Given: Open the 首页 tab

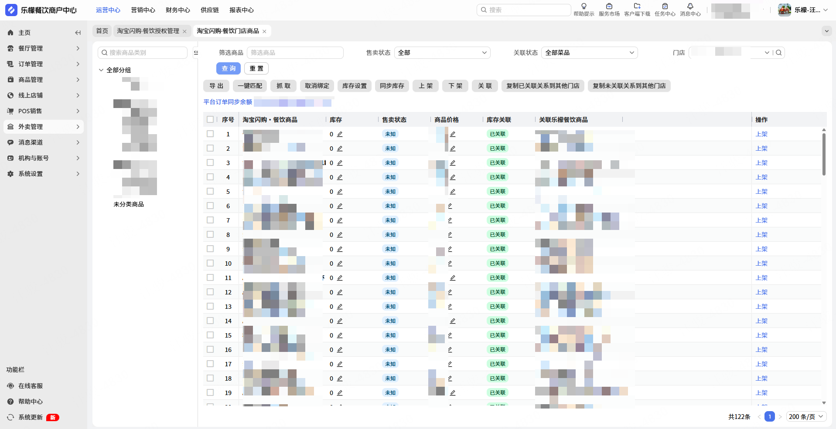Looking at the screenshot, I should pyautogui.click(x=102, y=31).
